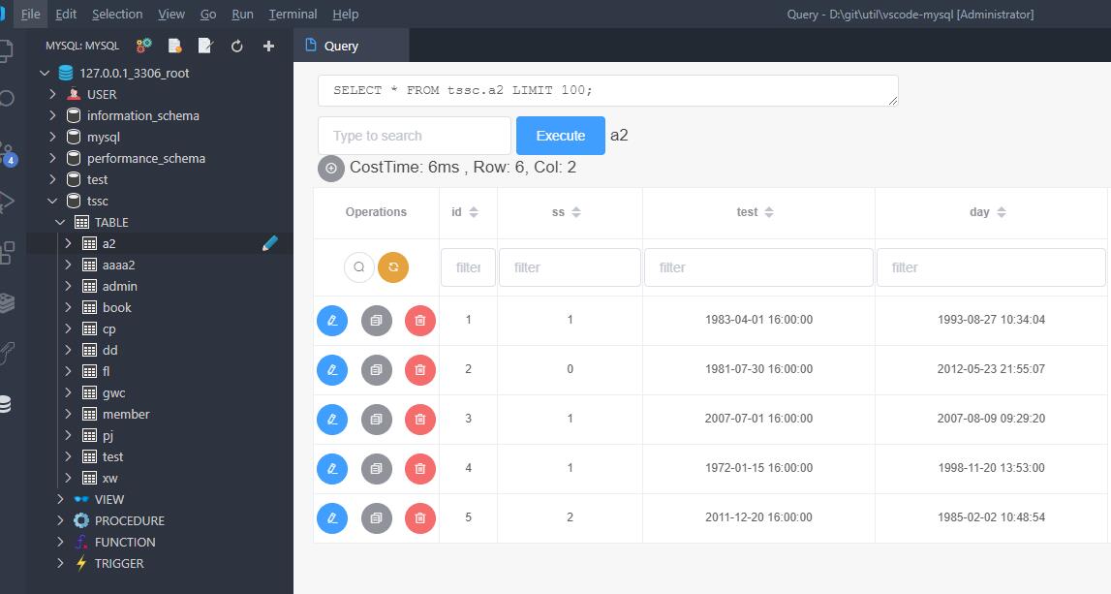
Task: Click the pencil icon beside table a2
Action: click(x=270, y=243)
